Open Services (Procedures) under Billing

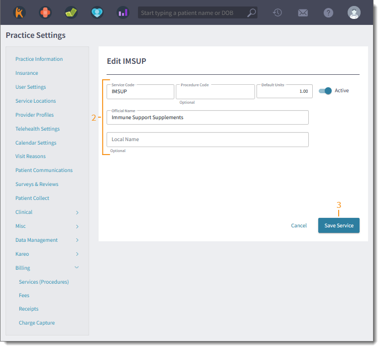[44, 282]
